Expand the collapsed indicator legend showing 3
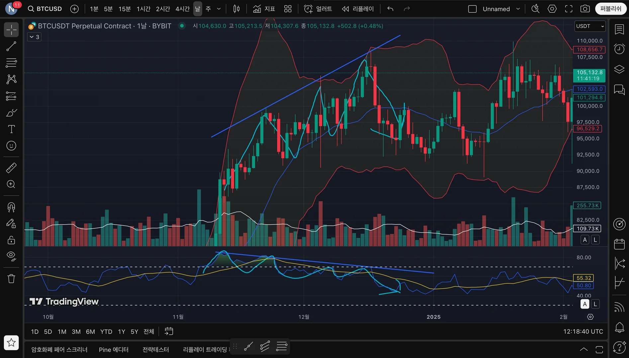The image size is (629, 358). [34, 37]
